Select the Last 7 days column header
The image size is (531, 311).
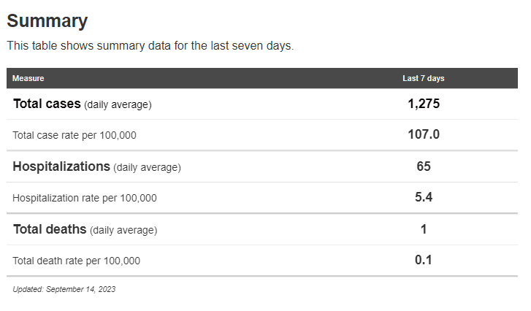[x=423, y=78]
